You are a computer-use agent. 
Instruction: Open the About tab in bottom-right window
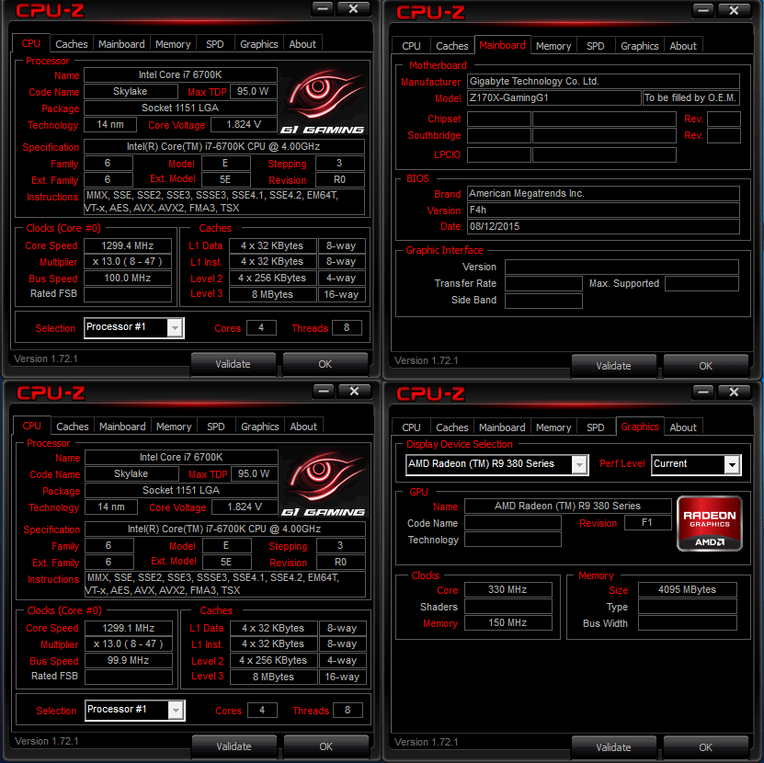click(683, 427)
